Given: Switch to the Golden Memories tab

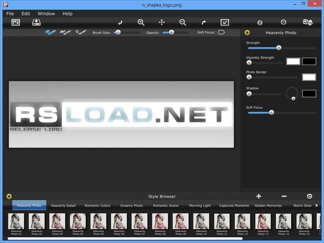Looking at the screenshot, I should click(268, 205).
